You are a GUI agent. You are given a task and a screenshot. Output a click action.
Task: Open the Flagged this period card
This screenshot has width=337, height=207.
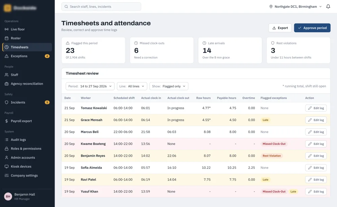point(93,50)
